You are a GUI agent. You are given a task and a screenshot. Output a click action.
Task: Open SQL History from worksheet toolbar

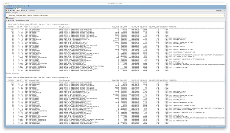pyautogui.click(x=25, y=10)
